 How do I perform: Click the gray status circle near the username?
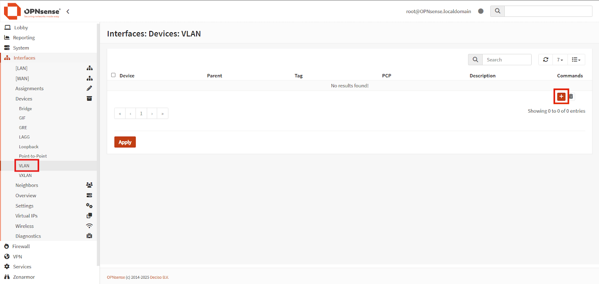point(481,11)
